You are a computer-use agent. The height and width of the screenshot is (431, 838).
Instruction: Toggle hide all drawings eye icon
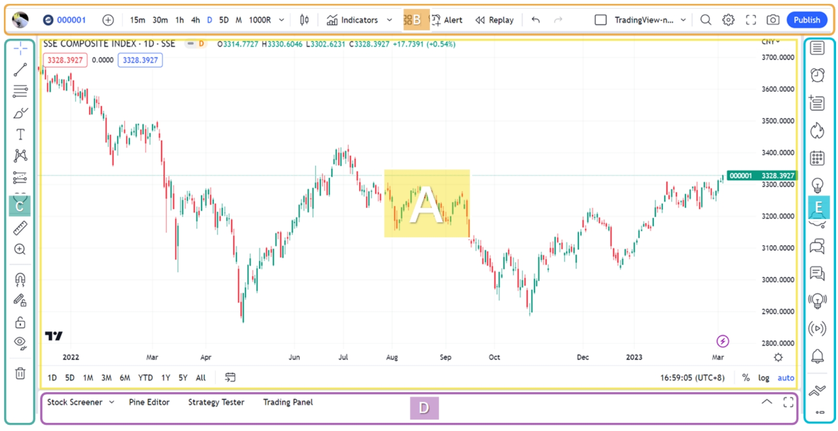tap(20, 343)
